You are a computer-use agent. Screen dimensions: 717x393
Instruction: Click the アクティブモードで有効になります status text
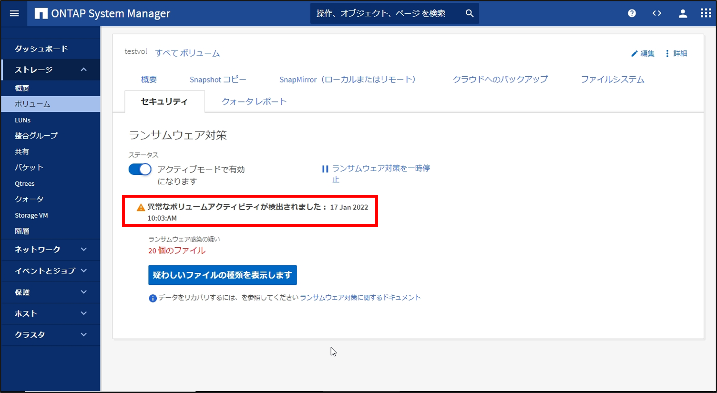pos(201,175)
